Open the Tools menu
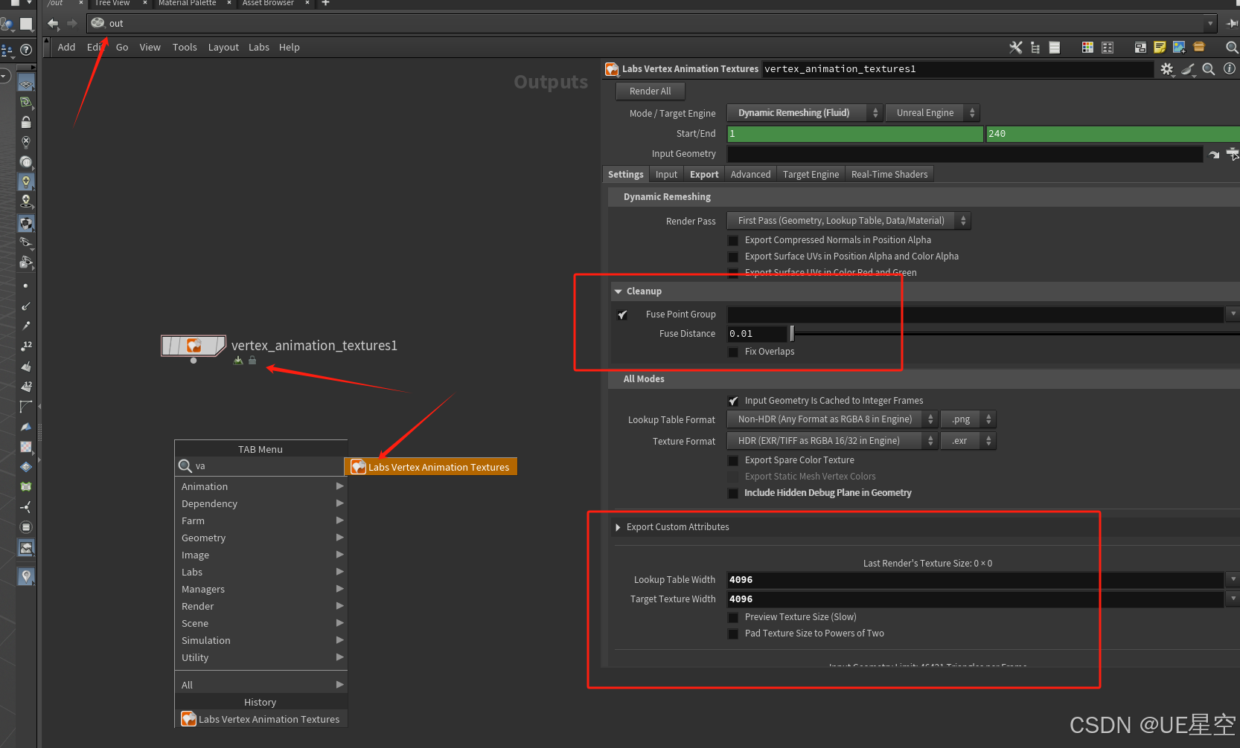The height and width of the screenshot is (748, 1240). [x=185, y=48]
